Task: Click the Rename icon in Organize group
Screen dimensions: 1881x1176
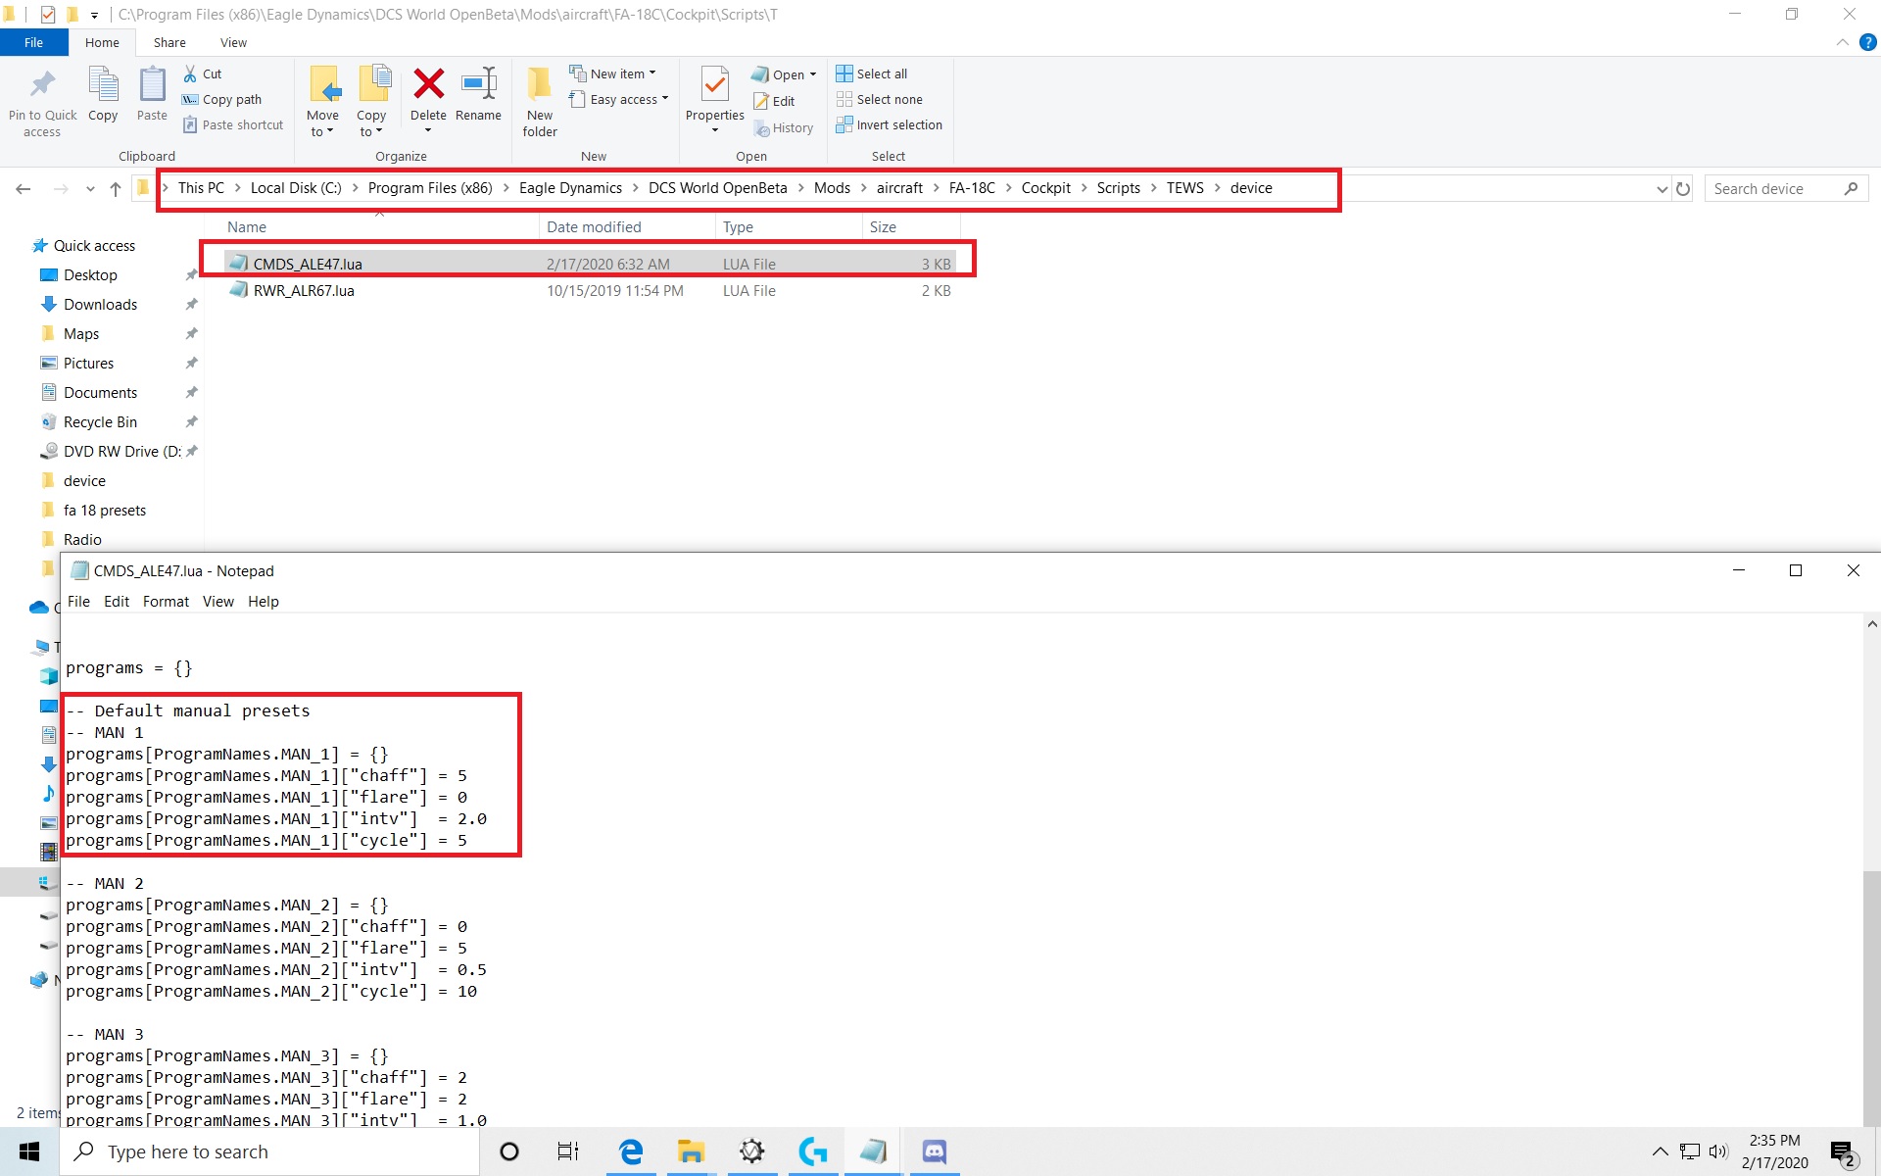Action: pyautogui.click(x=479, y=84)
